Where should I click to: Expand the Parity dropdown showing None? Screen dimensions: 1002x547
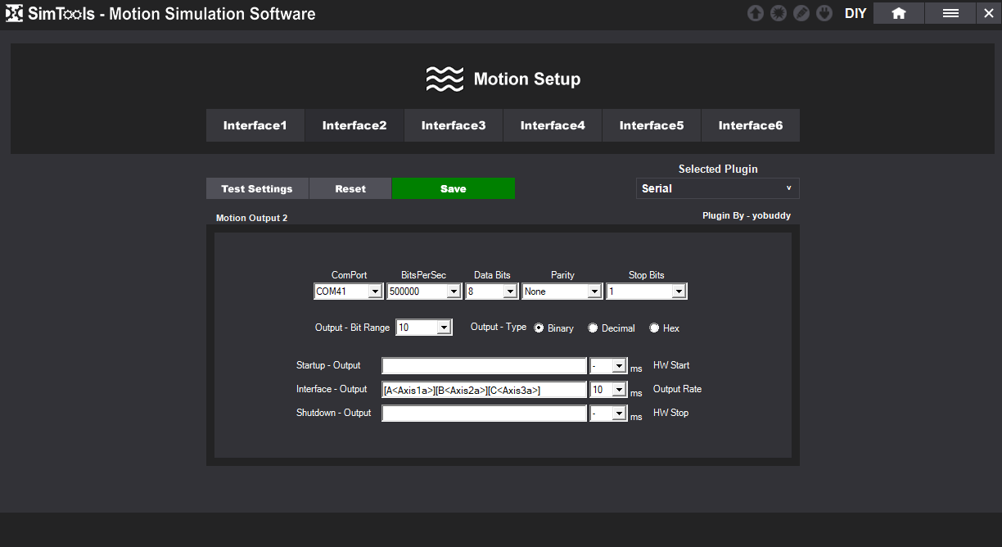[x=562, y=291]
